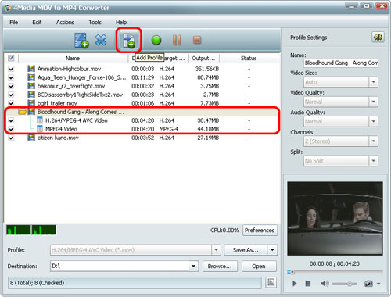This screenshot has height=297, width=391.
Task: Click the Add Profile toolbar icon
Action: (x=129, y=41)
